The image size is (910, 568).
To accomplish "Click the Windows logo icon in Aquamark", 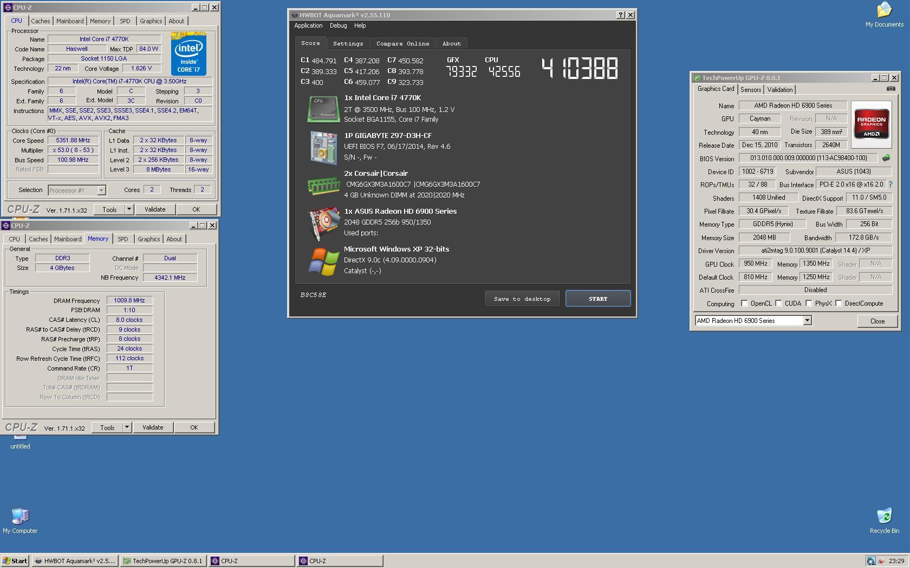I will (323, 262).
